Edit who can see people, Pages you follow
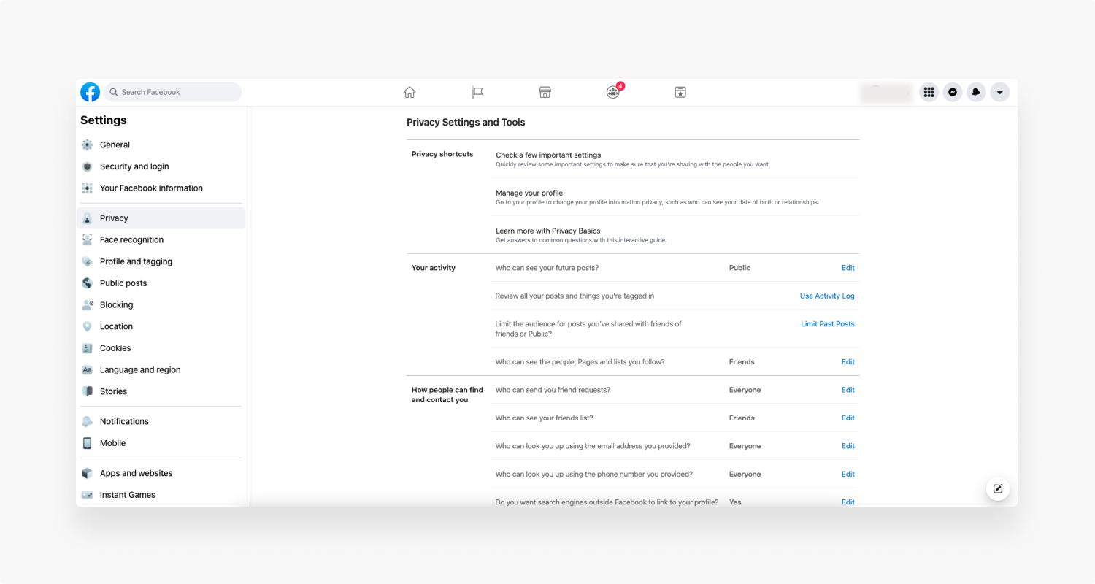 click(x=848, y=362)
